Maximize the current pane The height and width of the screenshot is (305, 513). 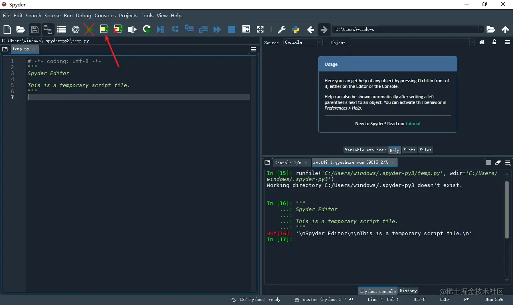pyautogui.click(x=246, y=29)
